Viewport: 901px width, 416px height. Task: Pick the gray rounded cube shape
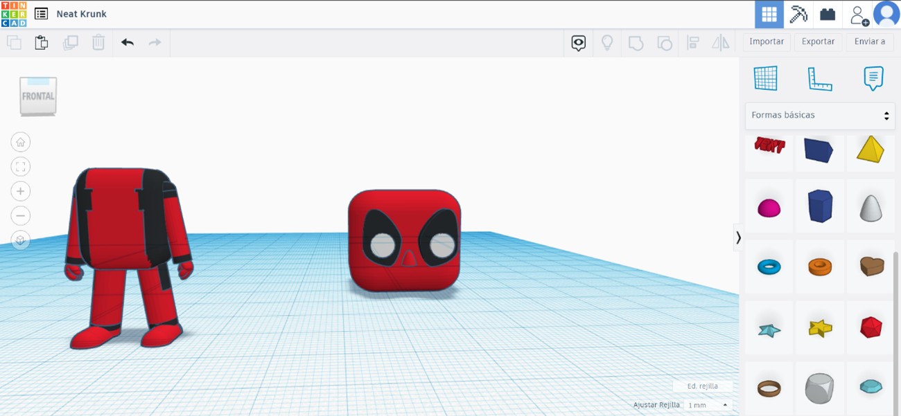pyautogui.click(x=820, y=388)
